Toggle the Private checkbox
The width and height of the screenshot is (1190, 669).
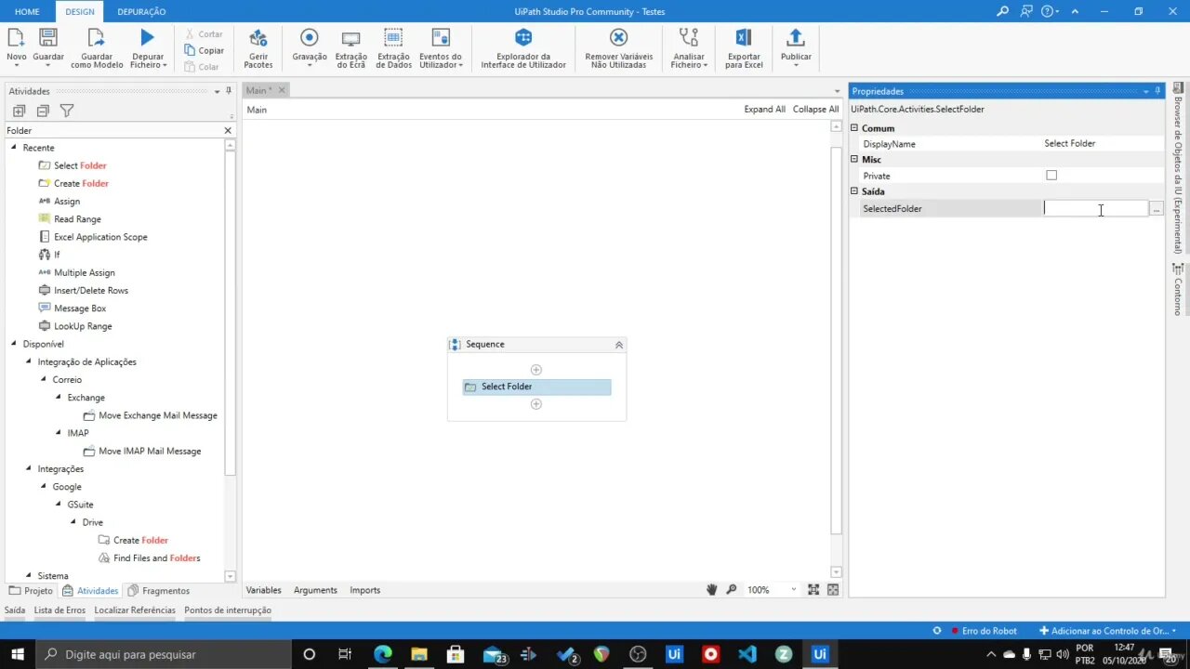1051,175
